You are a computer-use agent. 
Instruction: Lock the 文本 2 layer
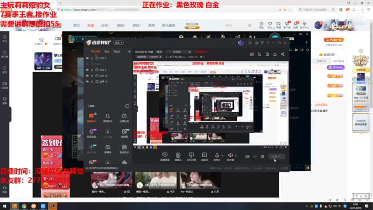(92, 70)
